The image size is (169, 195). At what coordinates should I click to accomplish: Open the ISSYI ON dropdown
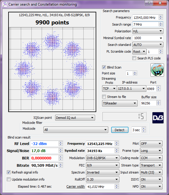pyautogui.click(x=151, y=179)
